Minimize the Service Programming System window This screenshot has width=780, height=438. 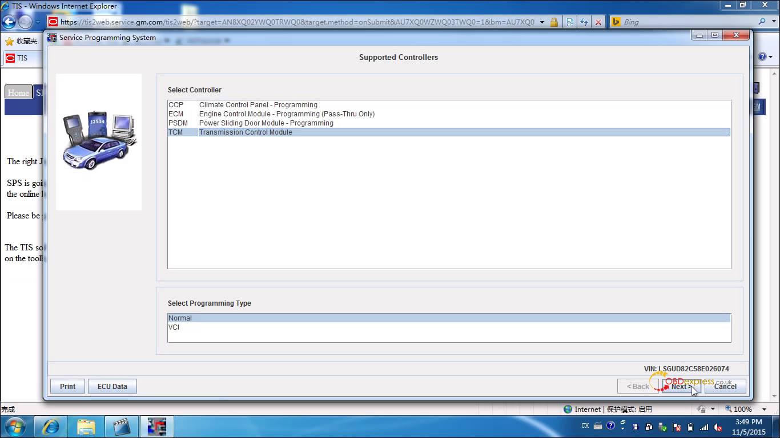pos(700,35)
